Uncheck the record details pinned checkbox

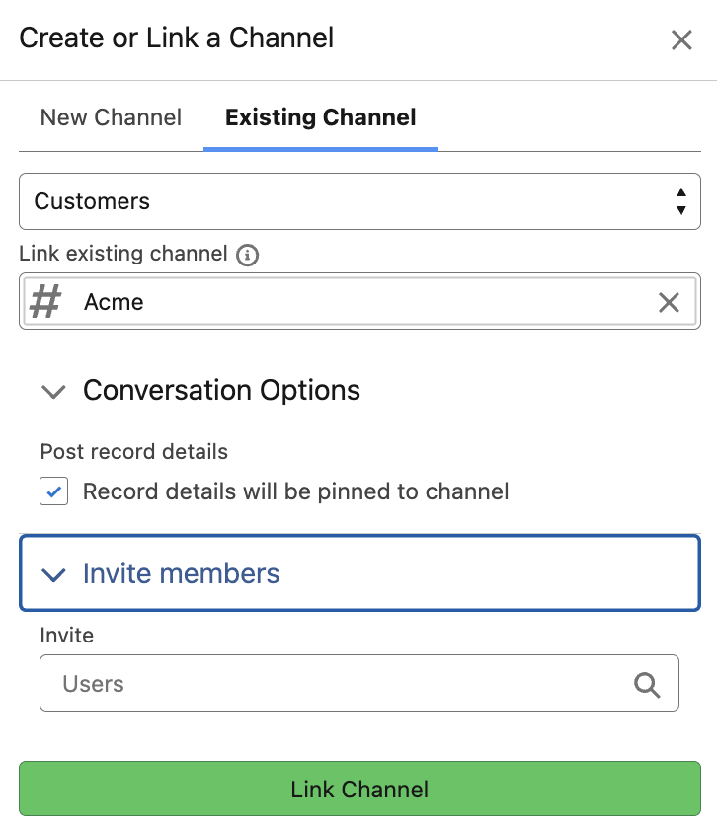pos(54,491)
